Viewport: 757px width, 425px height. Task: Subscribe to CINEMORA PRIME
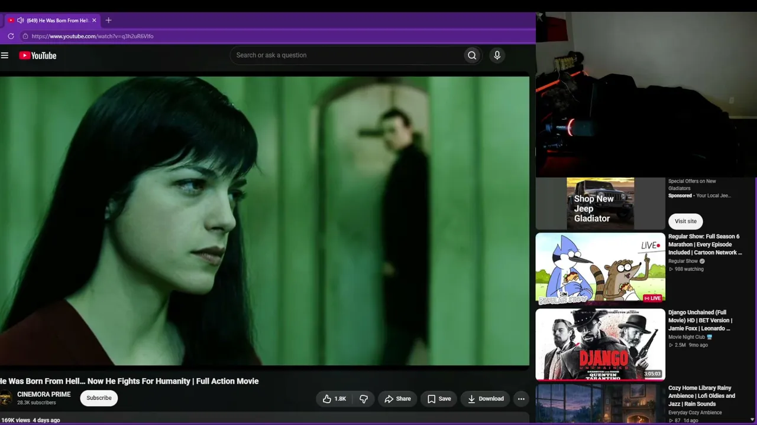99,398
